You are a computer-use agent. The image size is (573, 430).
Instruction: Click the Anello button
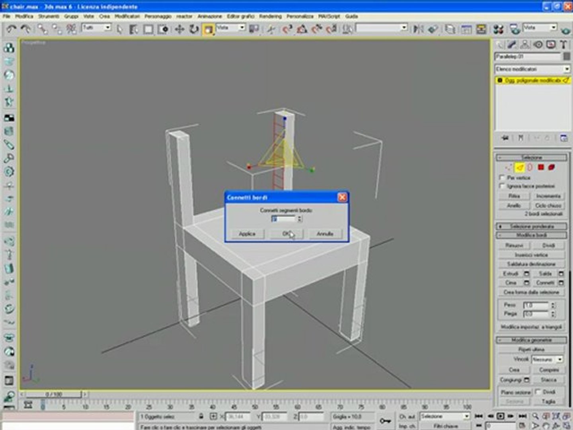pyautogui.click(x=514, y=205)
